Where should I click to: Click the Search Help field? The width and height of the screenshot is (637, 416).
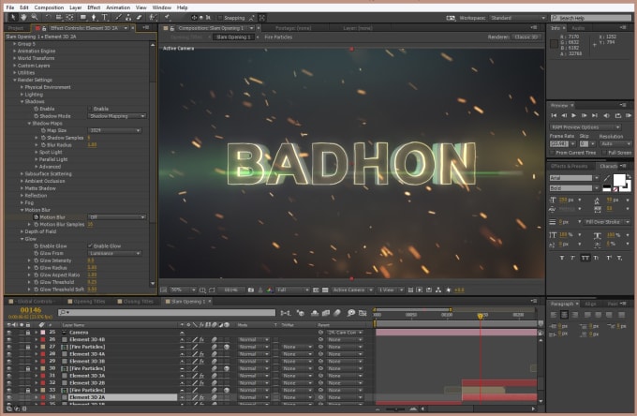(x=591, y=18)
